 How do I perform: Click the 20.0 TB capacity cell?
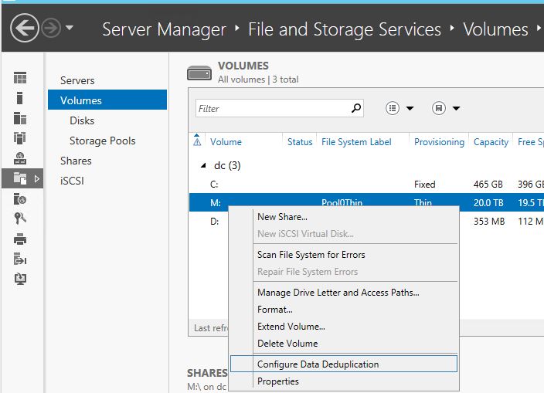(488, 202)
